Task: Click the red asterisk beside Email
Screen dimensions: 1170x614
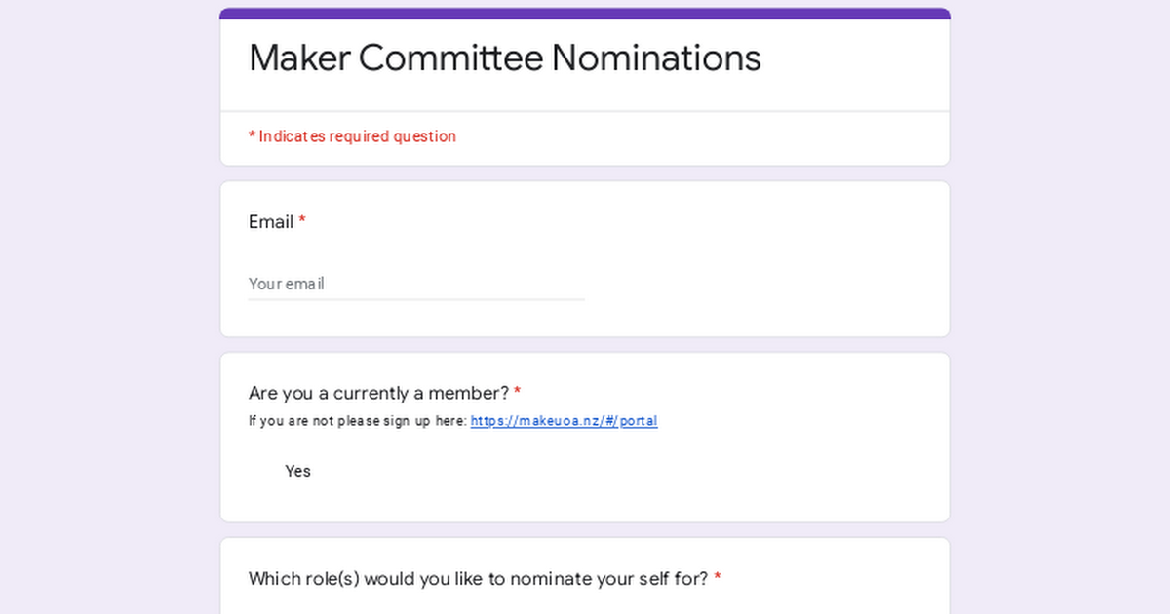Action: 302,222
